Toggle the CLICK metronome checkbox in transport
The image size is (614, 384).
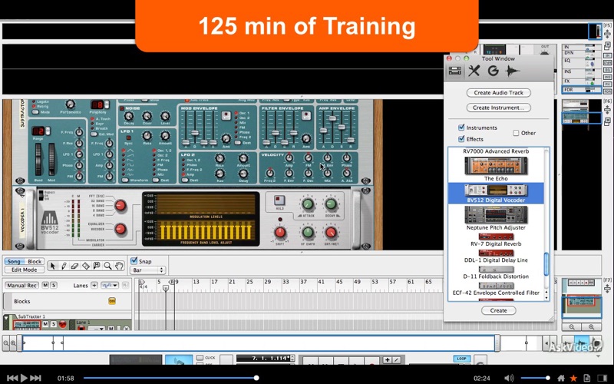pos(200,357)
